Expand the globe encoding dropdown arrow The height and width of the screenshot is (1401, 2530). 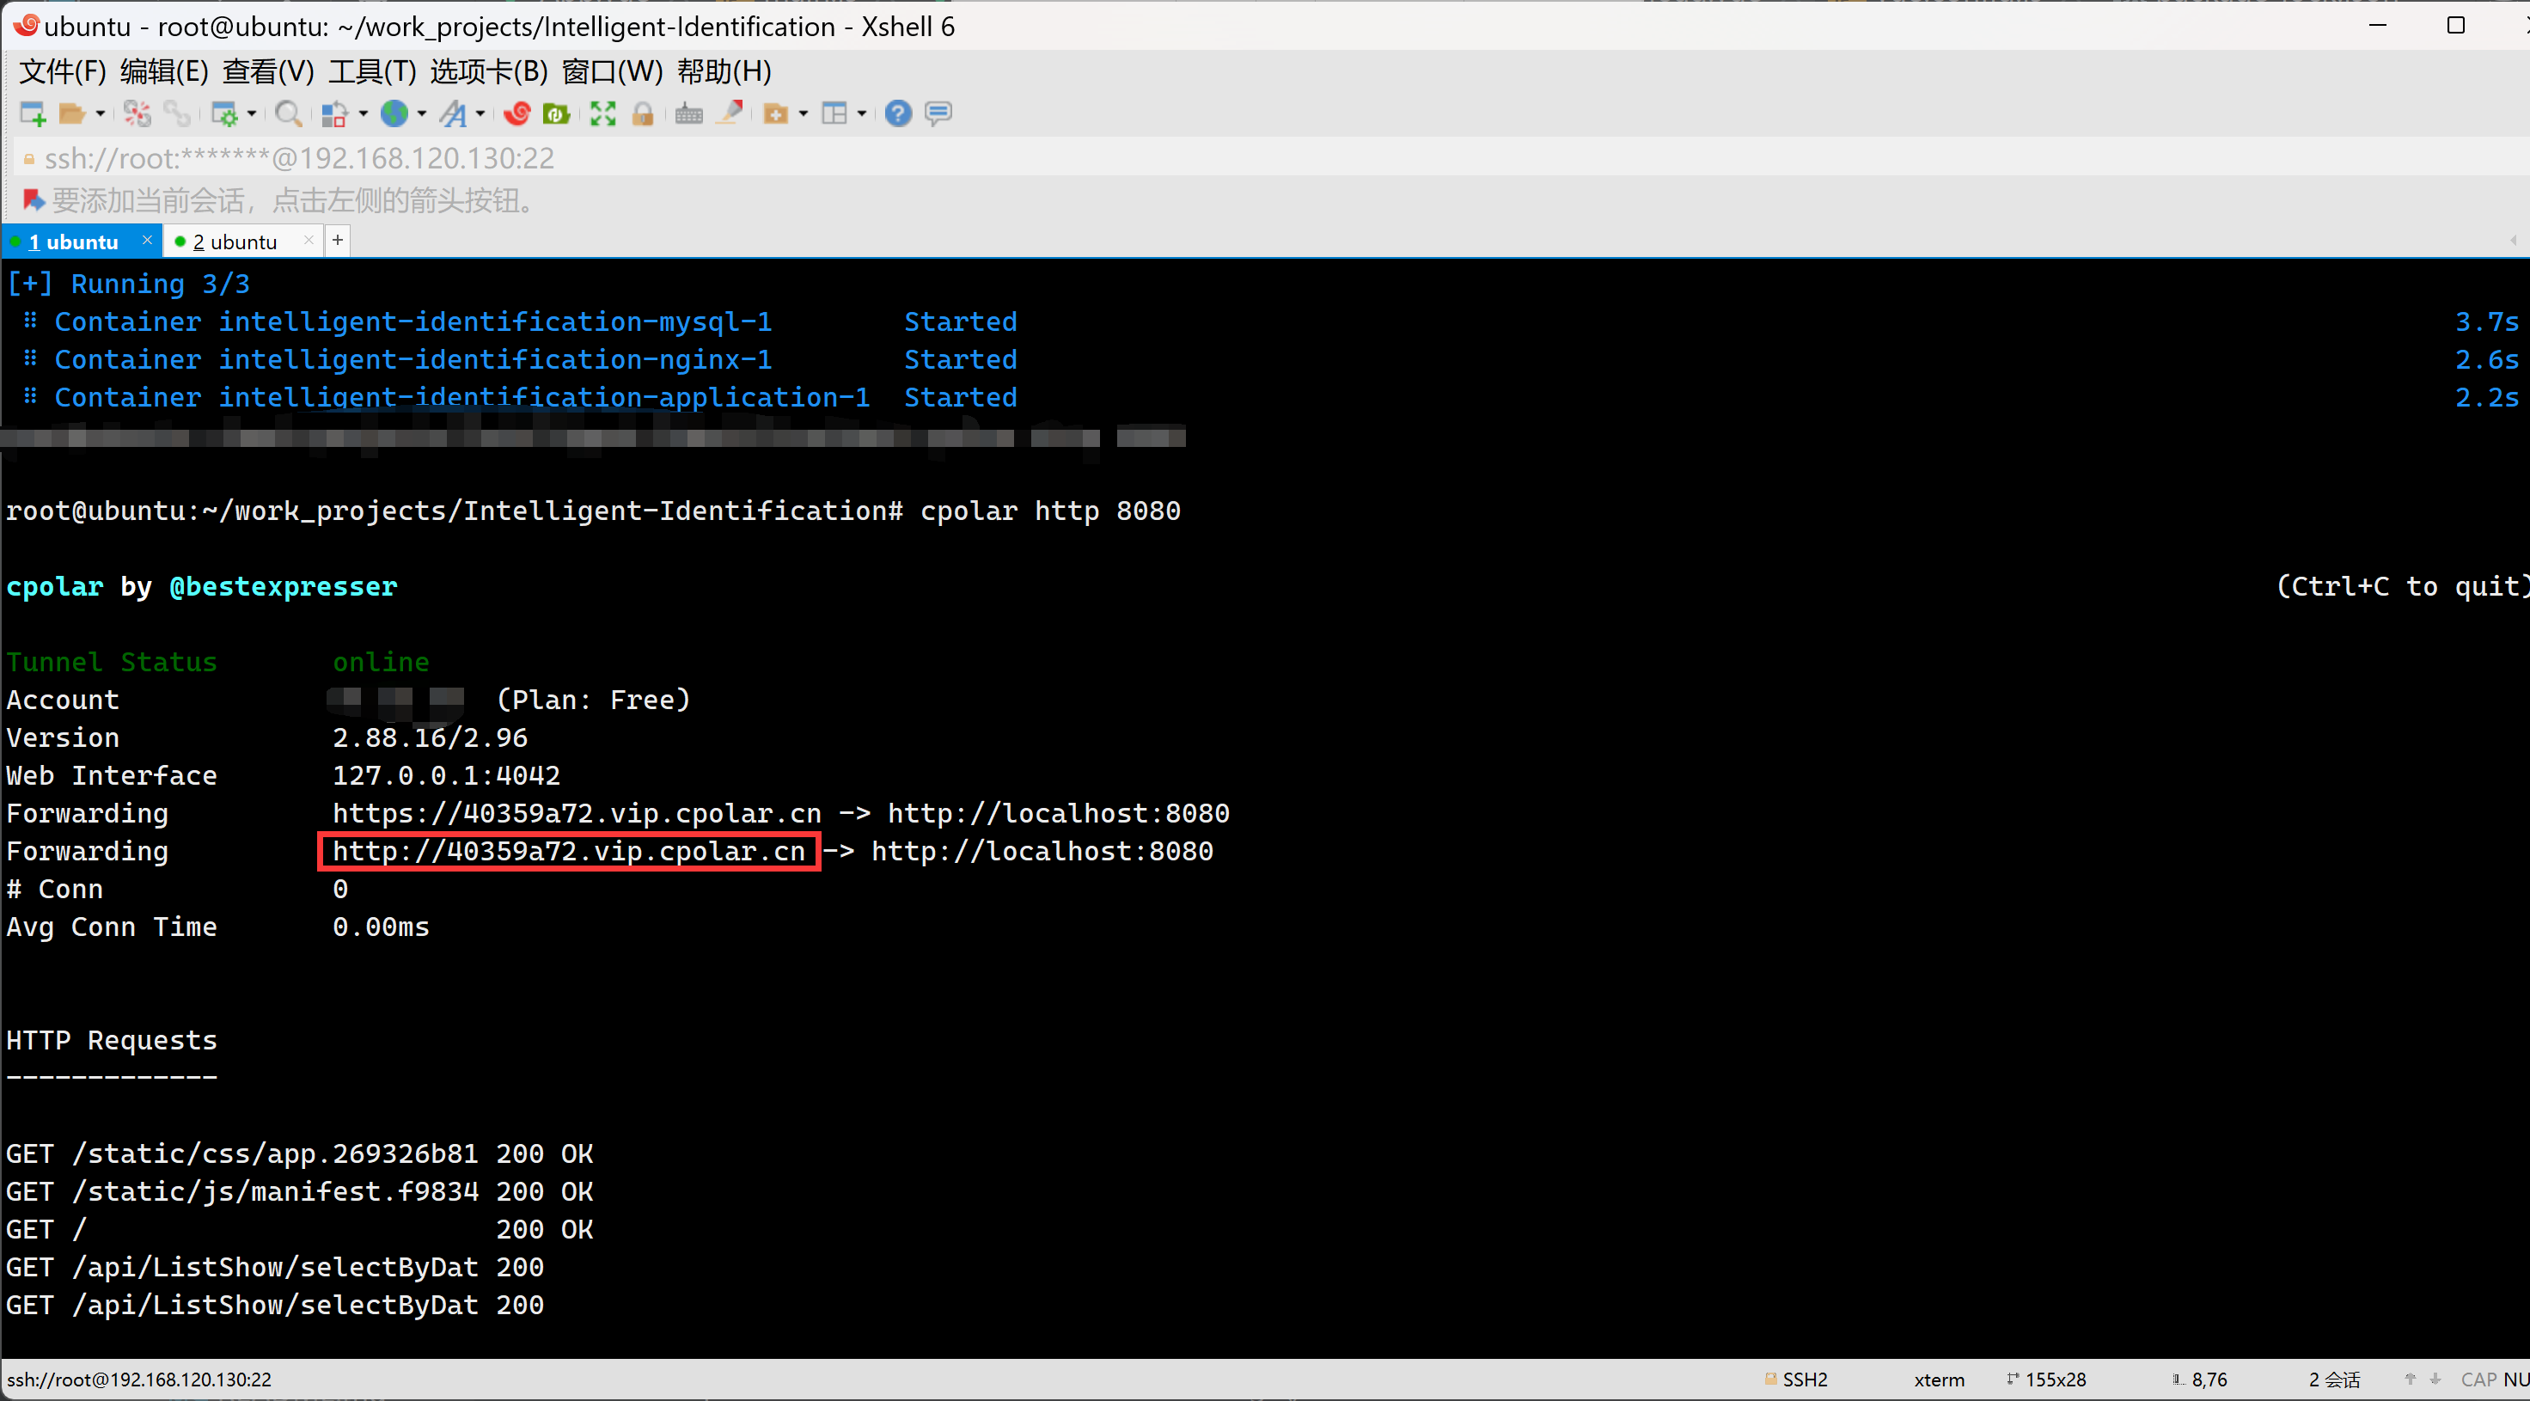[x=422, y=114]
